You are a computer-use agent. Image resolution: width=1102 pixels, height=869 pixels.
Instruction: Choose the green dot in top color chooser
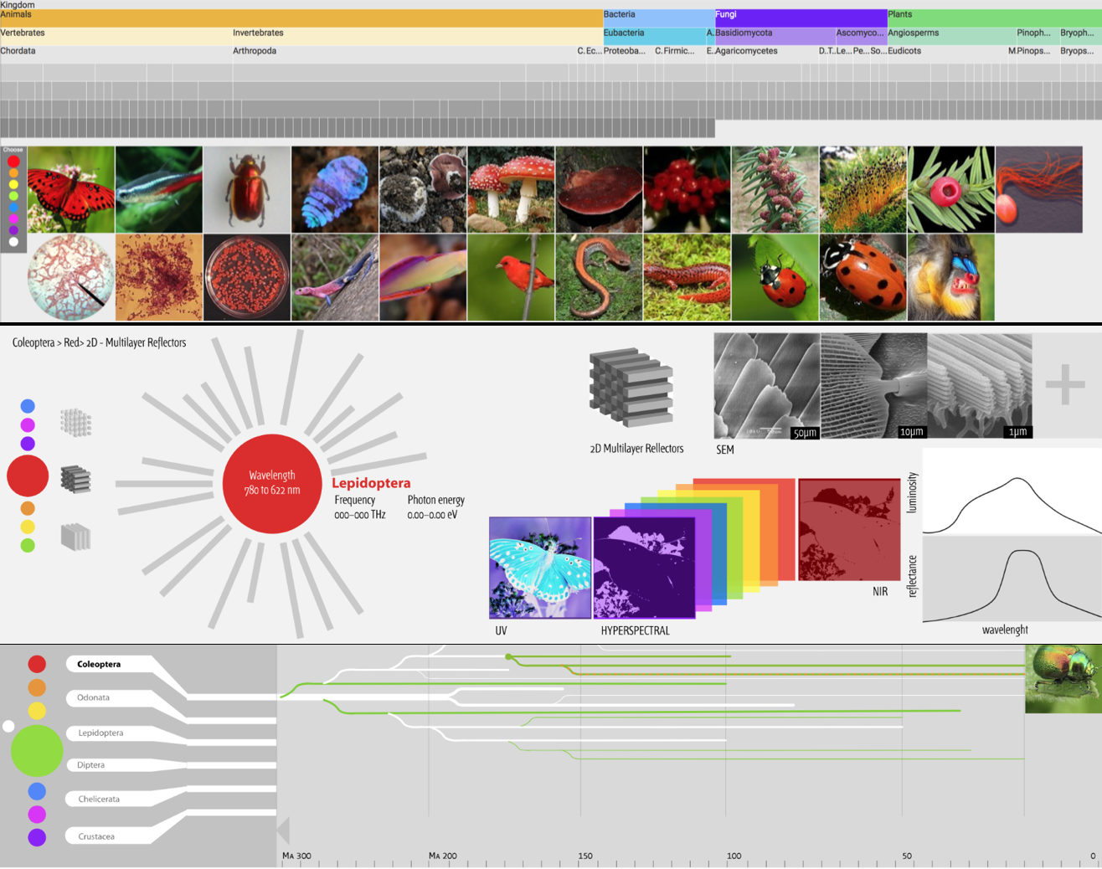pyautogui.click(x=13, y=196)
